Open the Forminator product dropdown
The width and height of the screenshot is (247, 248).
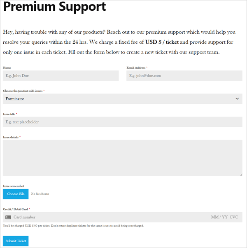(x=123, y=99)
